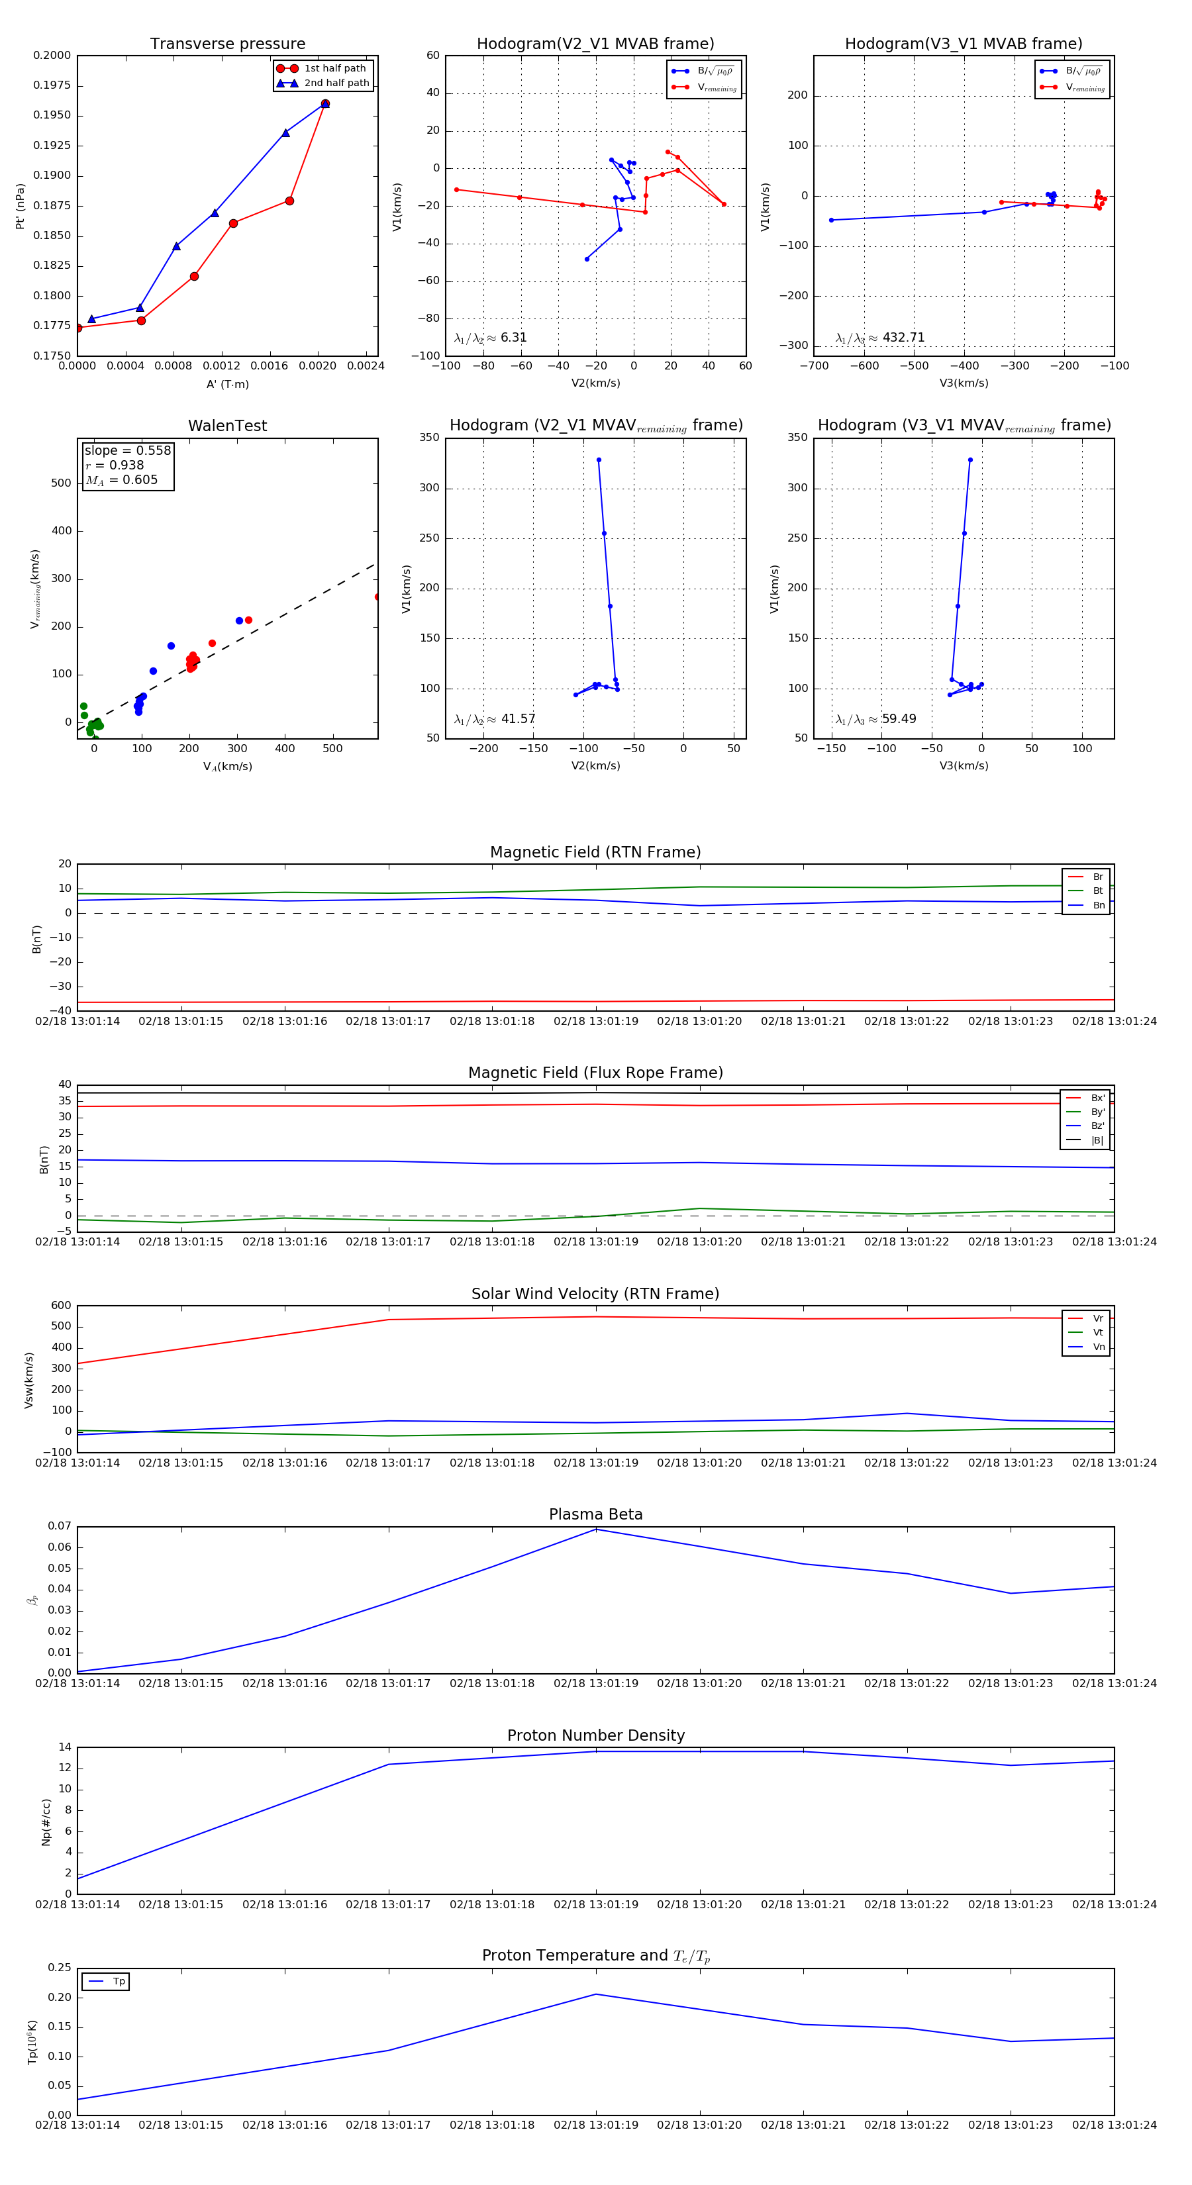The height and width of the screenshot is (2185, 1192).
Task: Click the "Tp" legend entry
Action: pyautogui.click(x=106, y=1982)
